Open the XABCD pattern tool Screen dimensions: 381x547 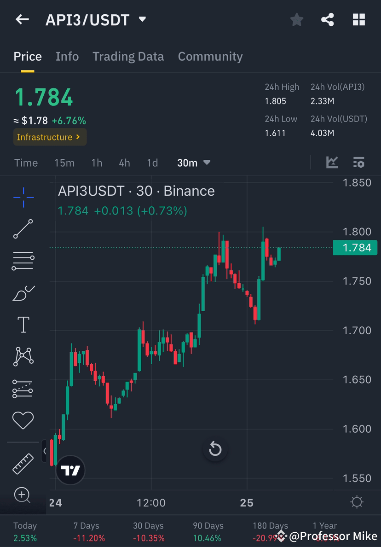tap(23, 356)
